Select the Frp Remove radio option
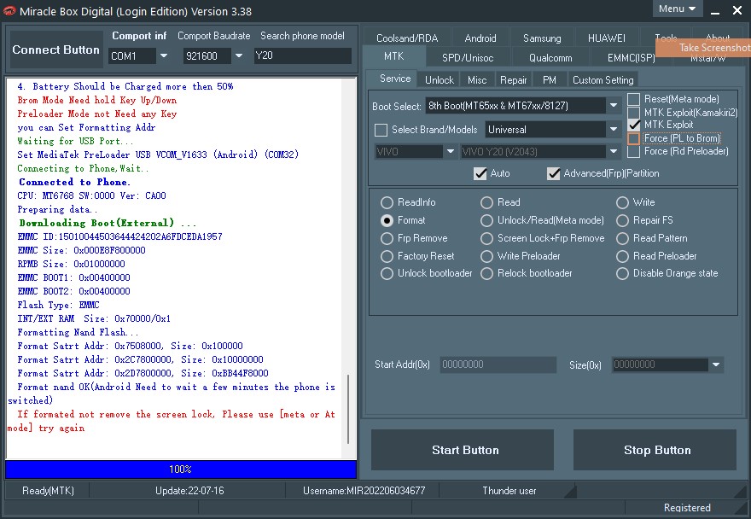The width and height of the screenshot is (751, 519). 387,239
